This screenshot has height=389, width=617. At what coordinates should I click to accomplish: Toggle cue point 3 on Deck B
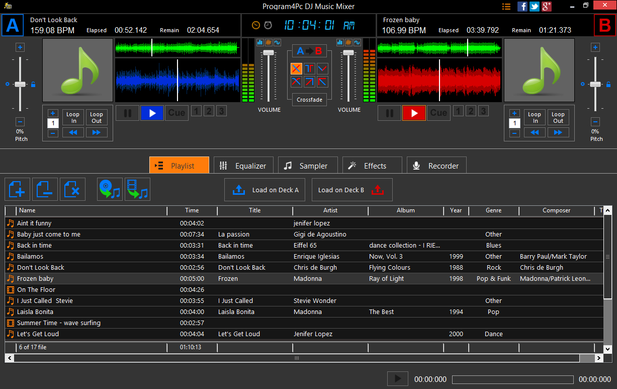[x=483, y=111]
